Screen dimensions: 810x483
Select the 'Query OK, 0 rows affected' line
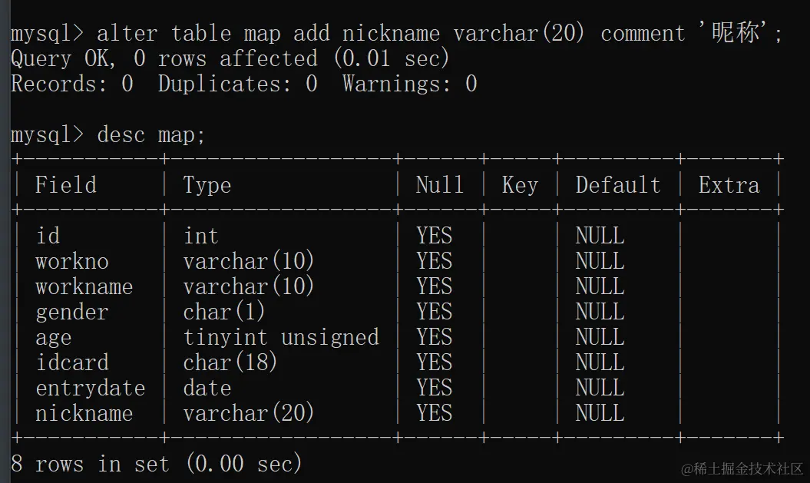coord(230,58)
